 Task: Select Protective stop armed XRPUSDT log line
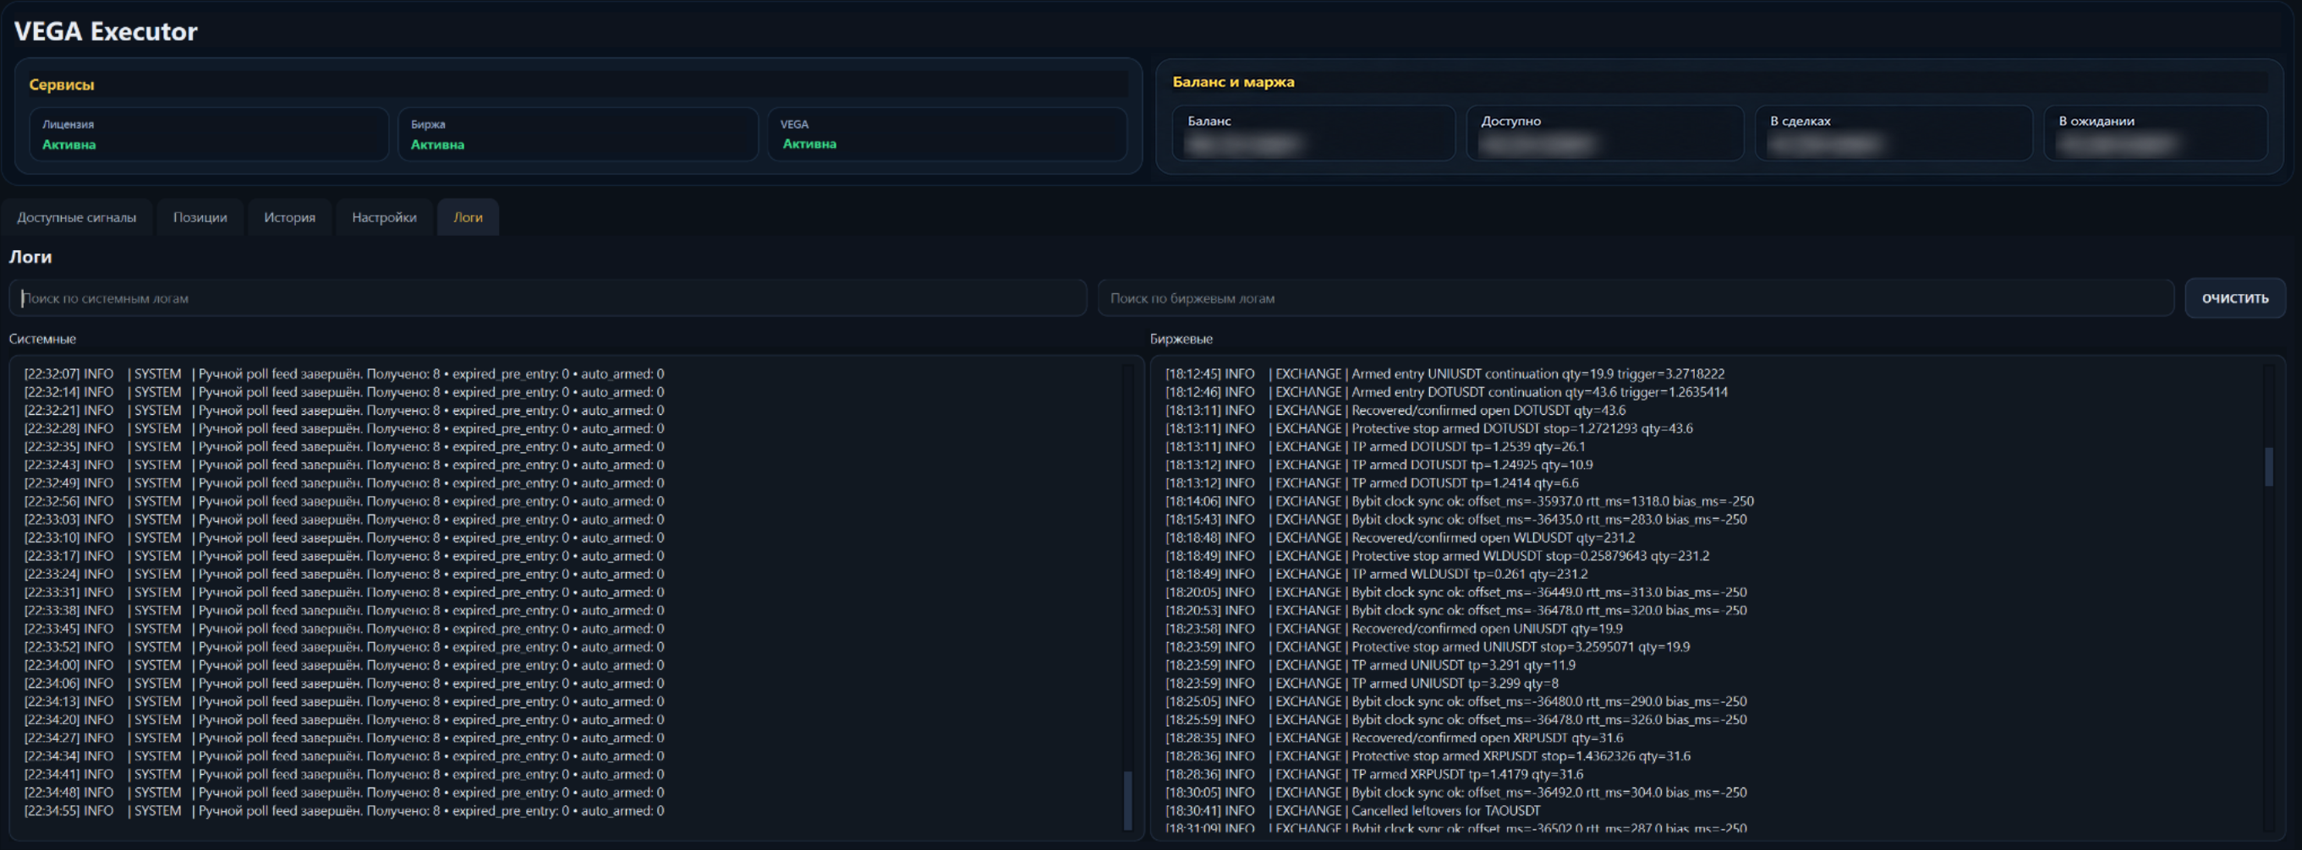pyautogui.click(x=1428, y=756)
